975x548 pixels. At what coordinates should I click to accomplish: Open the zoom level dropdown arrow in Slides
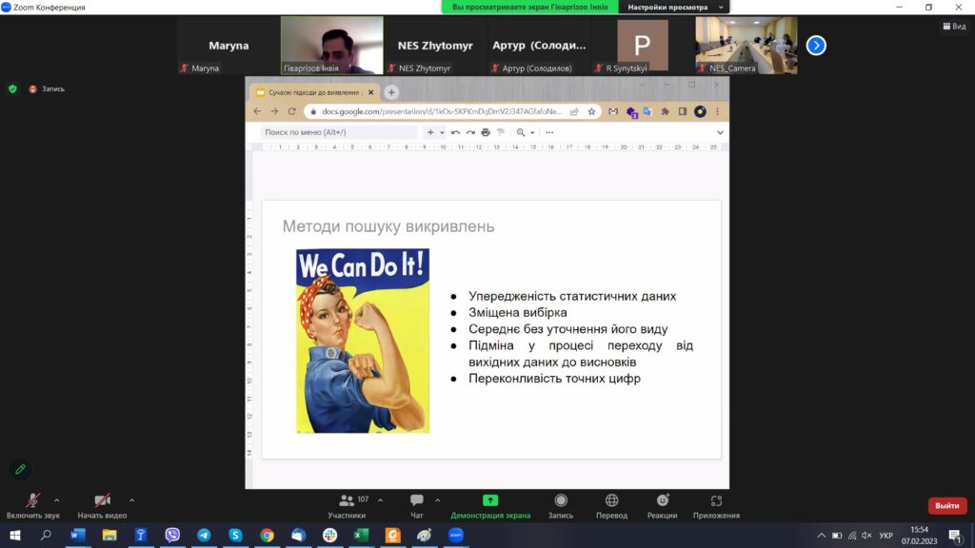[x=532, y=132]
